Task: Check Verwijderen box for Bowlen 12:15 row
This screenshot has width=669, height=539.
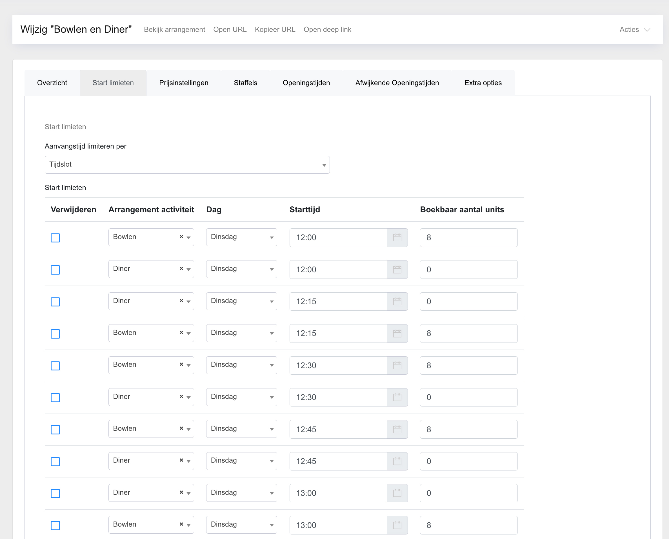Action: (55, 334)
